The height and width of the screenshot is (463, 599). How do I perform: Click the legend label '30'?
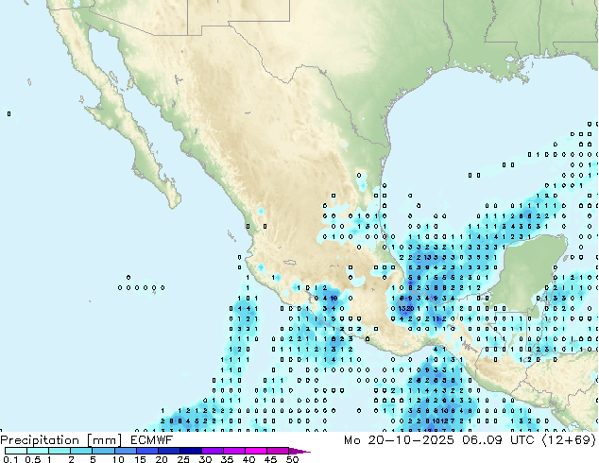[x=205, y=459]
